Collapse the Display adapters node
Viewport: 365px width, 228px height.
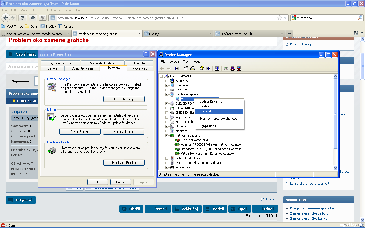pyautogui.click(x=167, y=94)
